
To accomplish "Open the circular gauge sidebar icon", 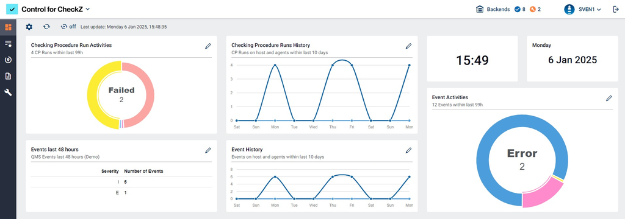I will point(8,60).
